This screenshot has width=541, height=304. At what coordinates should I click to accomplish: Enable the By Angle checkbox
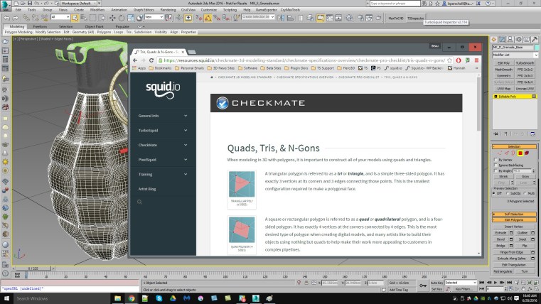pyautogui.click(x=496, y=171)
